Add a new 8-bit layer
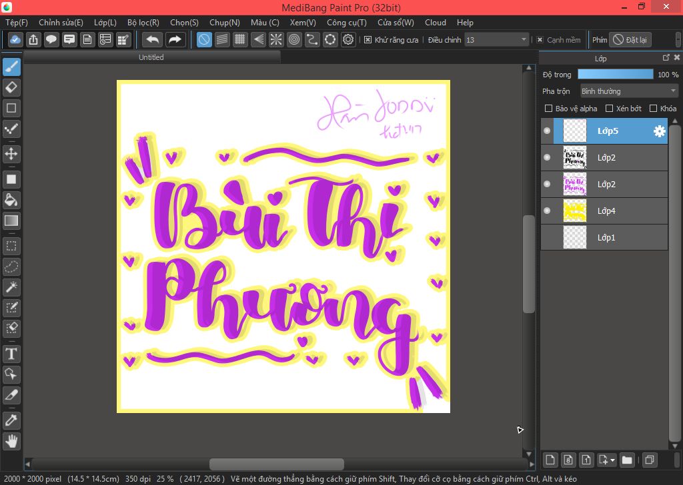Screen dimensions: 683x485 click(568, 460)
